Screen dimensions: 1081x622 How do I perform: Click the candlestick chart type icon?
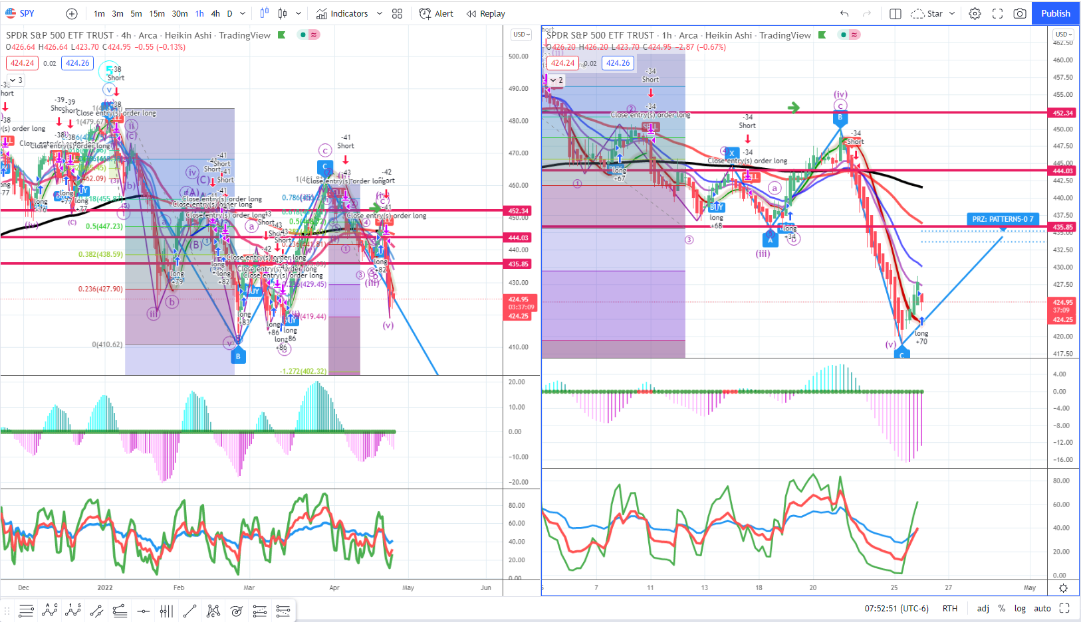tap(283, 13)
